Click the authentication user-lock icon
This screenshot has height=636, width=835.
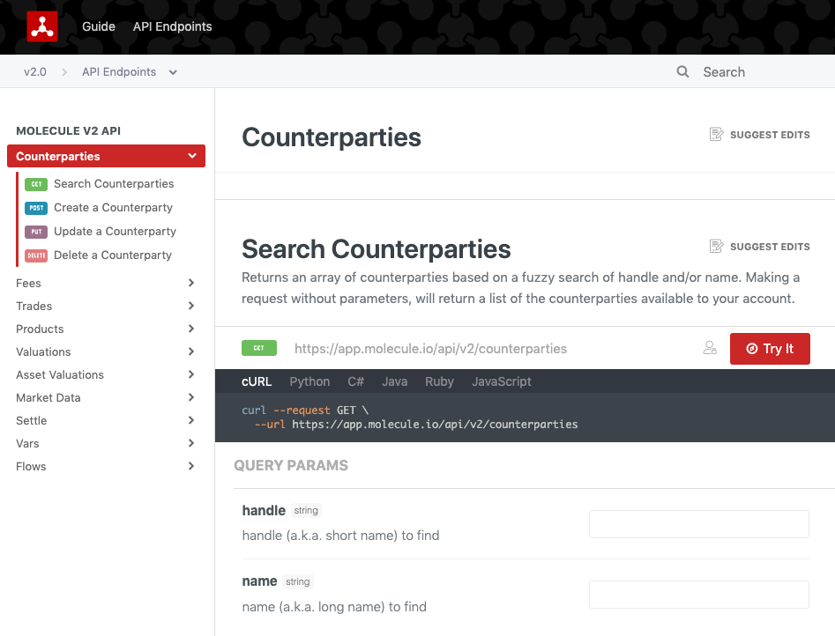point(710,348)
